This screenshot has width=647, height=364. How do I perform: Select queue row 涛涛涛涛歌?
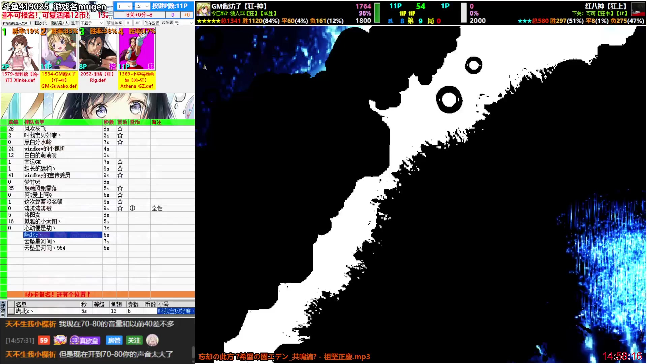point(63,208)
